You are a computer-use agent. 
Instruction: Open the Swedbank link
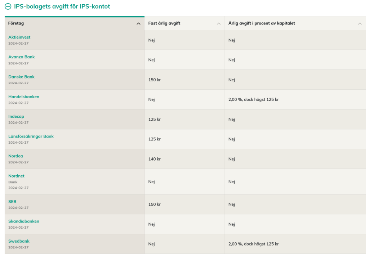click(19, 241)
